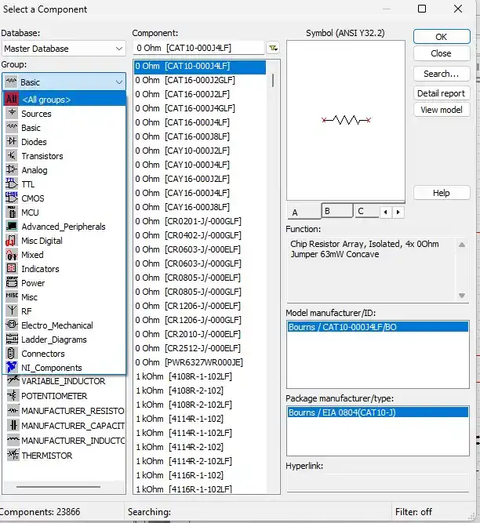Choose the Transistors group icon
This screenshot has width=480, height=523.
[12, 155]
